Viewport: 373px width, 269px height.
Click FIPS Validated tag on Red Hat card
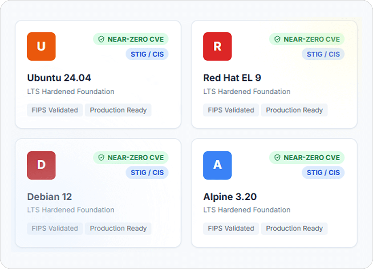point(231,110)
